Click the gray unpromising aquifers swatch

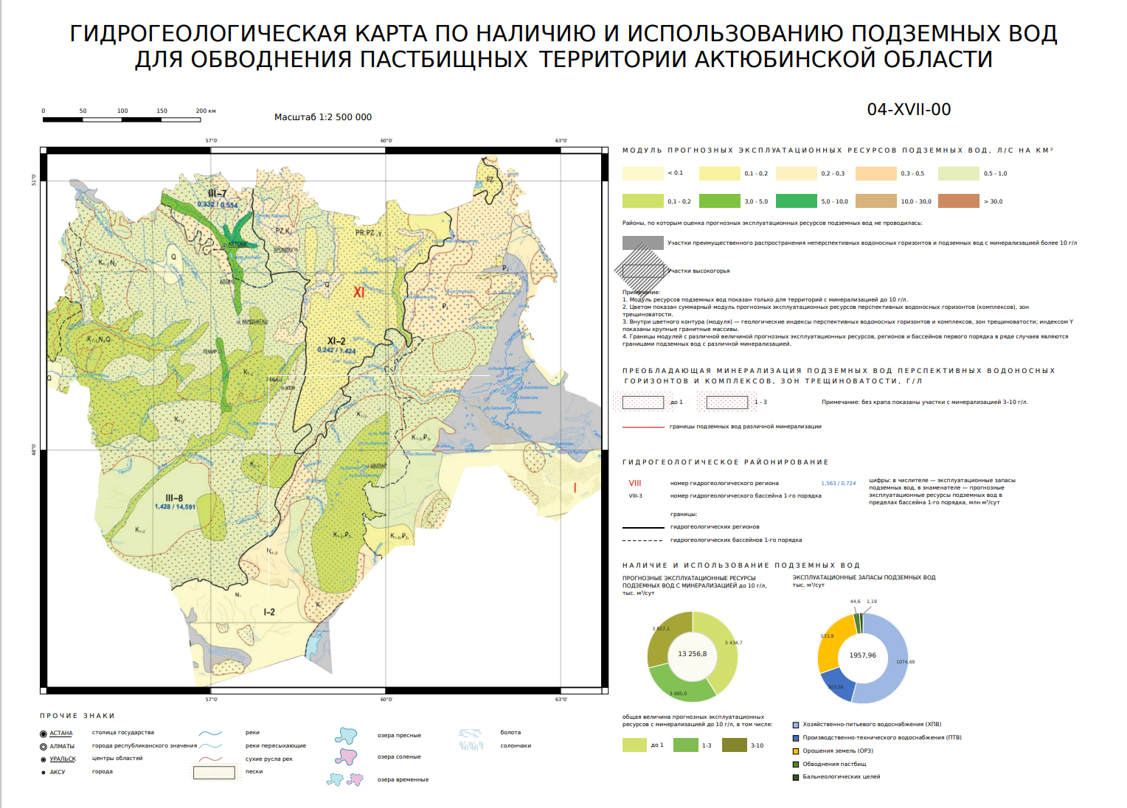click(643, 243)
